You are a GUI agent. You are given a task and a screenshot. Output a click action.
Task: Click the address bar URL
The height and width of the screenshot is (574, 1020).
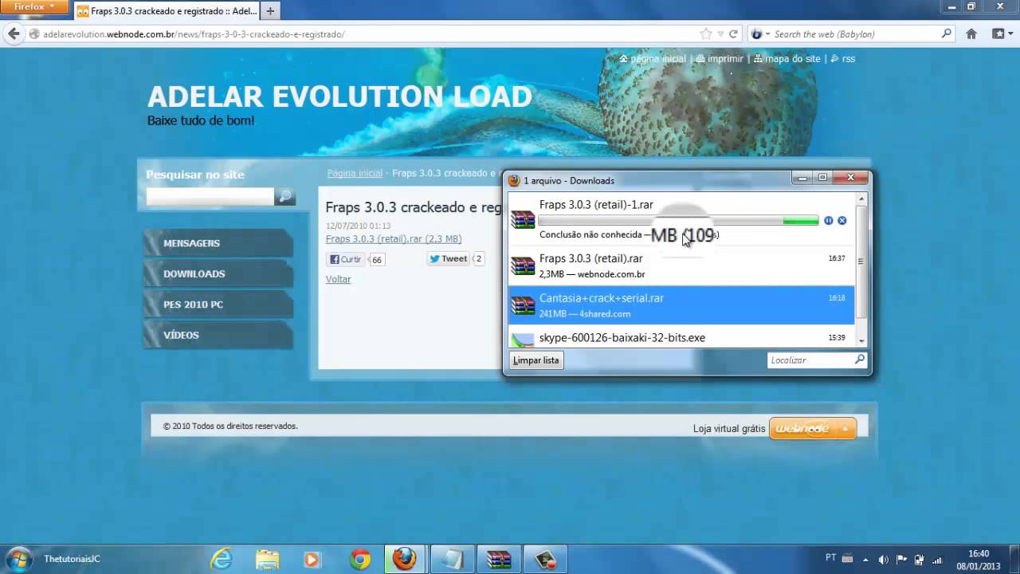[x=194, y=34]
